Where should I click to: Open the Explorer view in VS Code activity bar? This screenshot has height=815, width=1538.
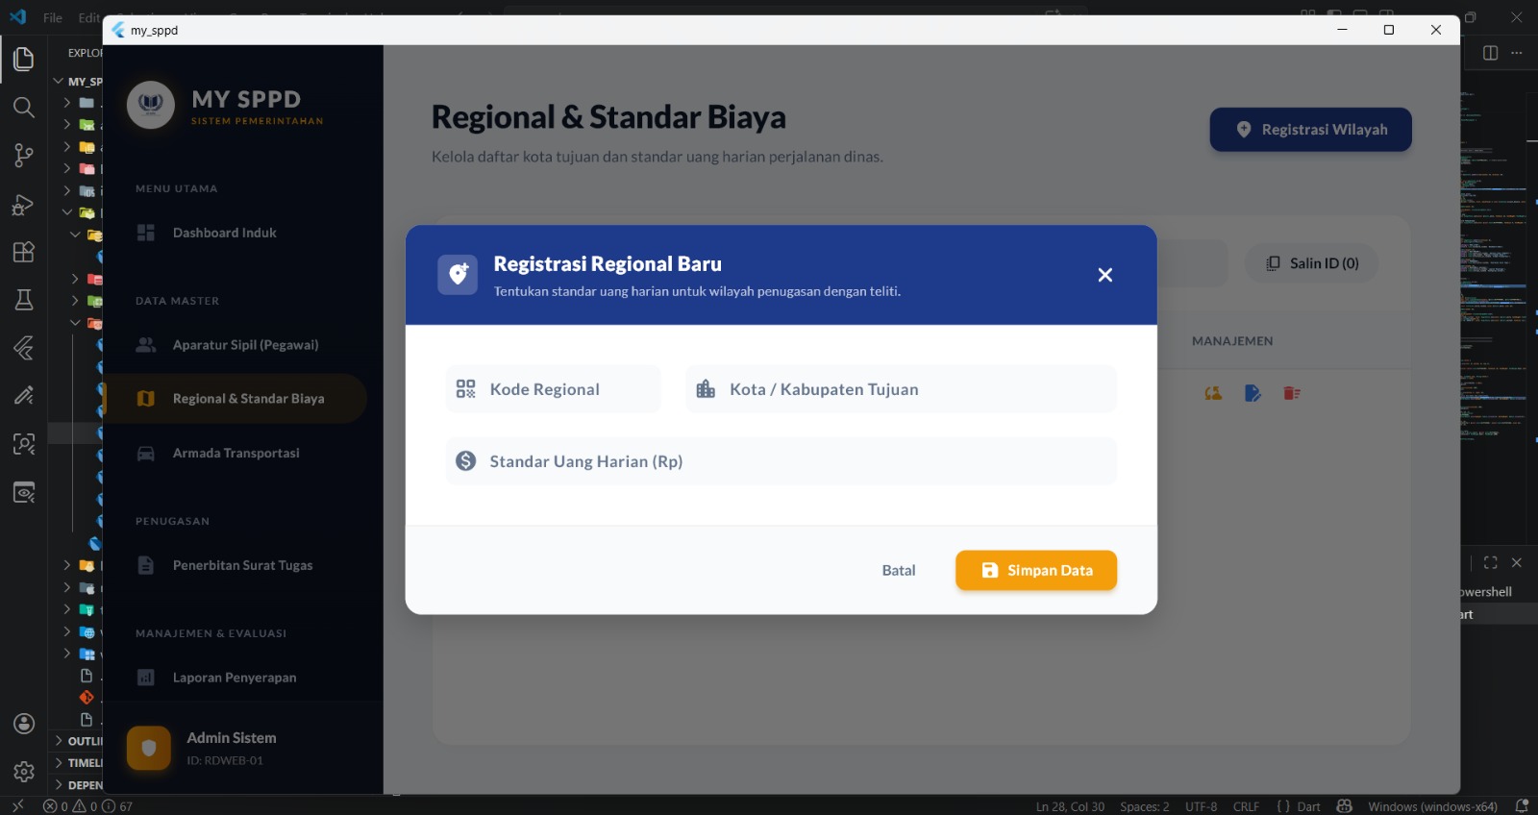pos(23,59)
